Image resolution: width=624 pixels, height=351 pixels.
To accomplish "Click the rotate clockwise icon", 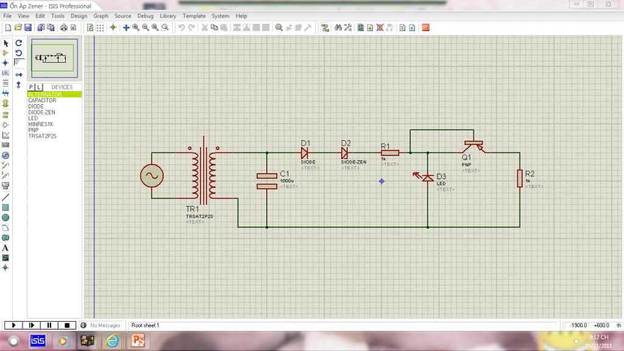I will pos(19,43).
